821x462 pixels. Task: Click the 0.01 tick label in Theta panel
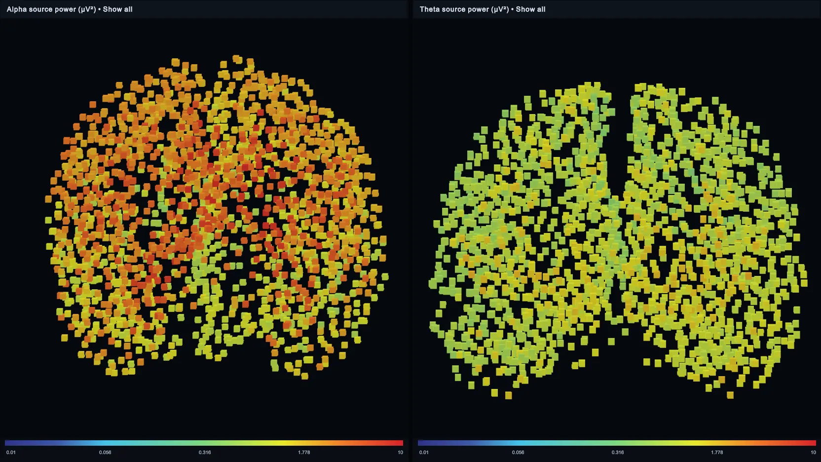pos(424,453)
